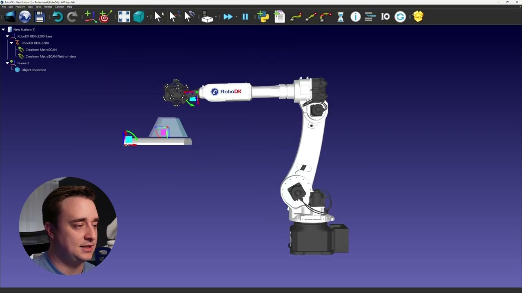Add a set IO instruction
The image size is (522, 293).
tap(385, 17)
